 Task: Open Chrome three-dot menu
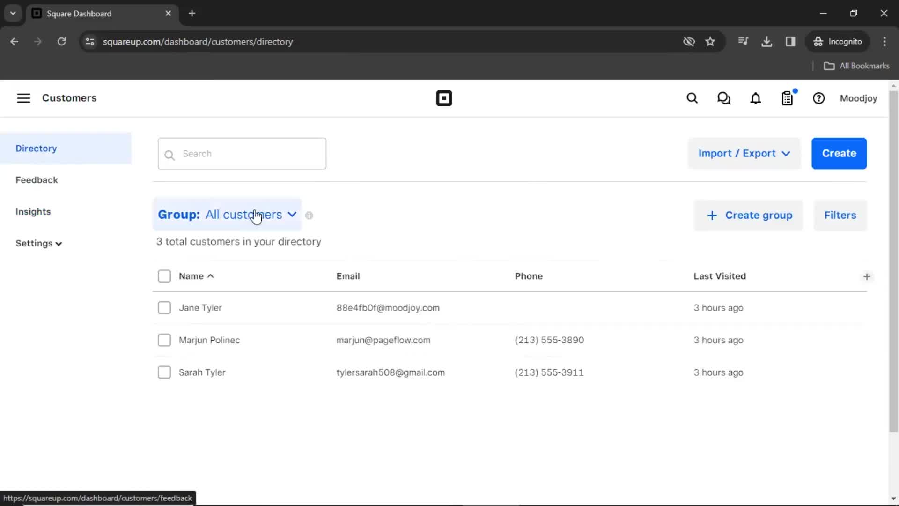coord(884,42)
